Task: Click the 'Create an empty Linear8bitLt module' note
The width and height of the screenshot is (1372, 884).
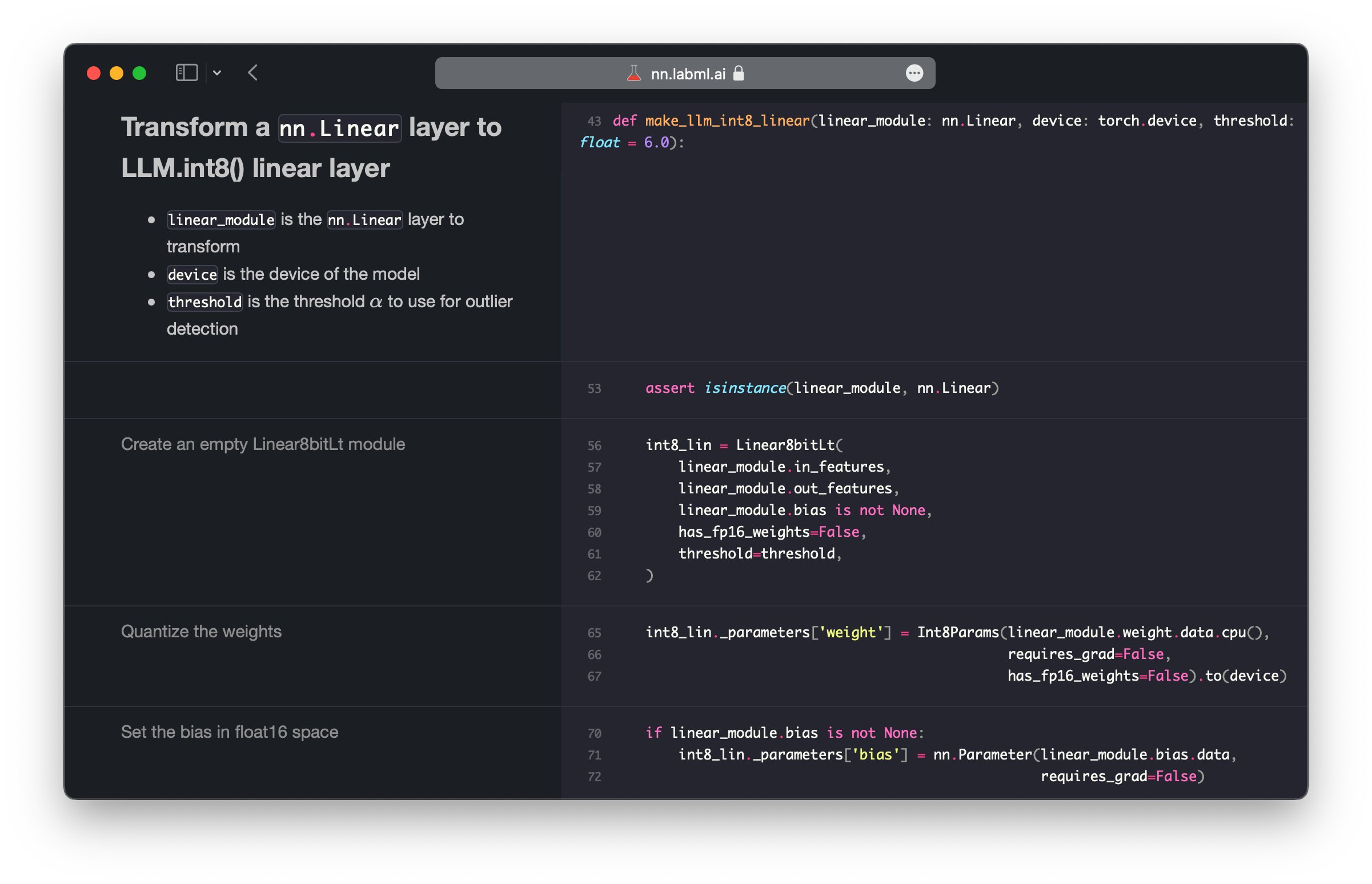Action: [263, 444]
